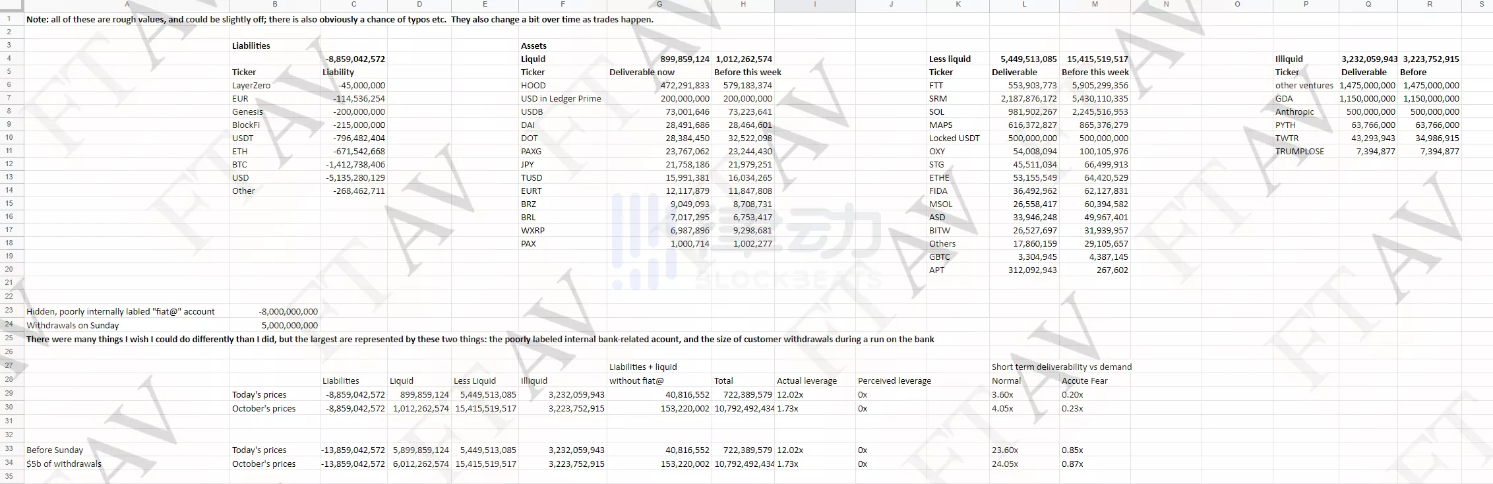
Task: Click the 472,291,833 deliverable value
Action: tap(685, 85)
